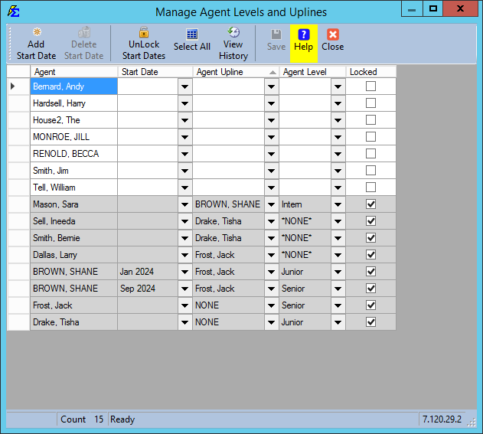This screenshot has height=434, width=483.
Task: Click the Delete Start Date toolbar icon
Action: click(84, 32)
